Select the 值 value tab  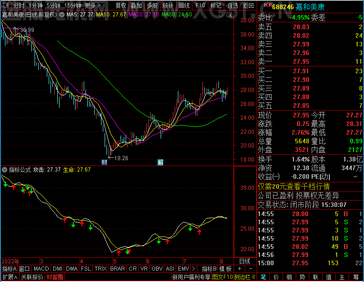click(329, 277)
